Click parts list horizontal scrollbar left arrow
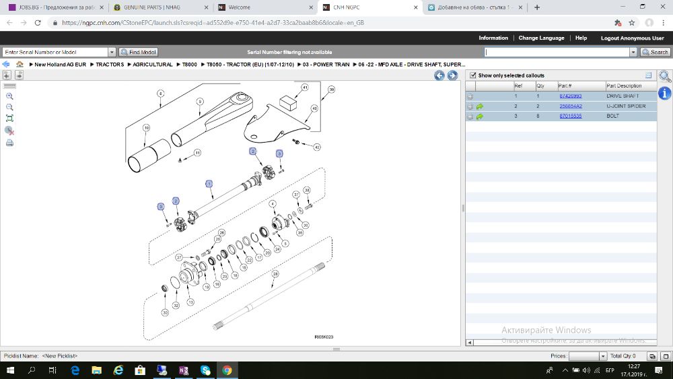Screen dimensions: 673x379 pos(470,343)
